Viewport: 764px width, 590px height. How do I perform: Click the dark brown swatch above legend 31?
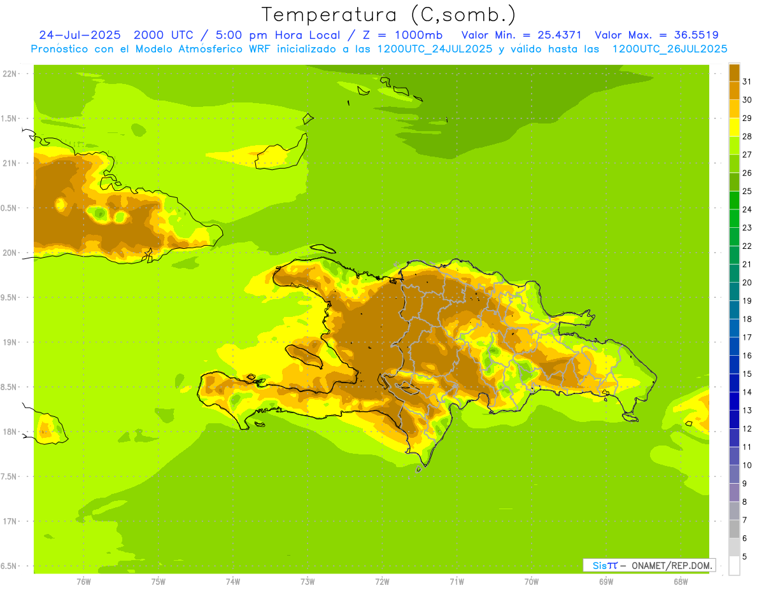pyautogui.click(x=734, y=73)
